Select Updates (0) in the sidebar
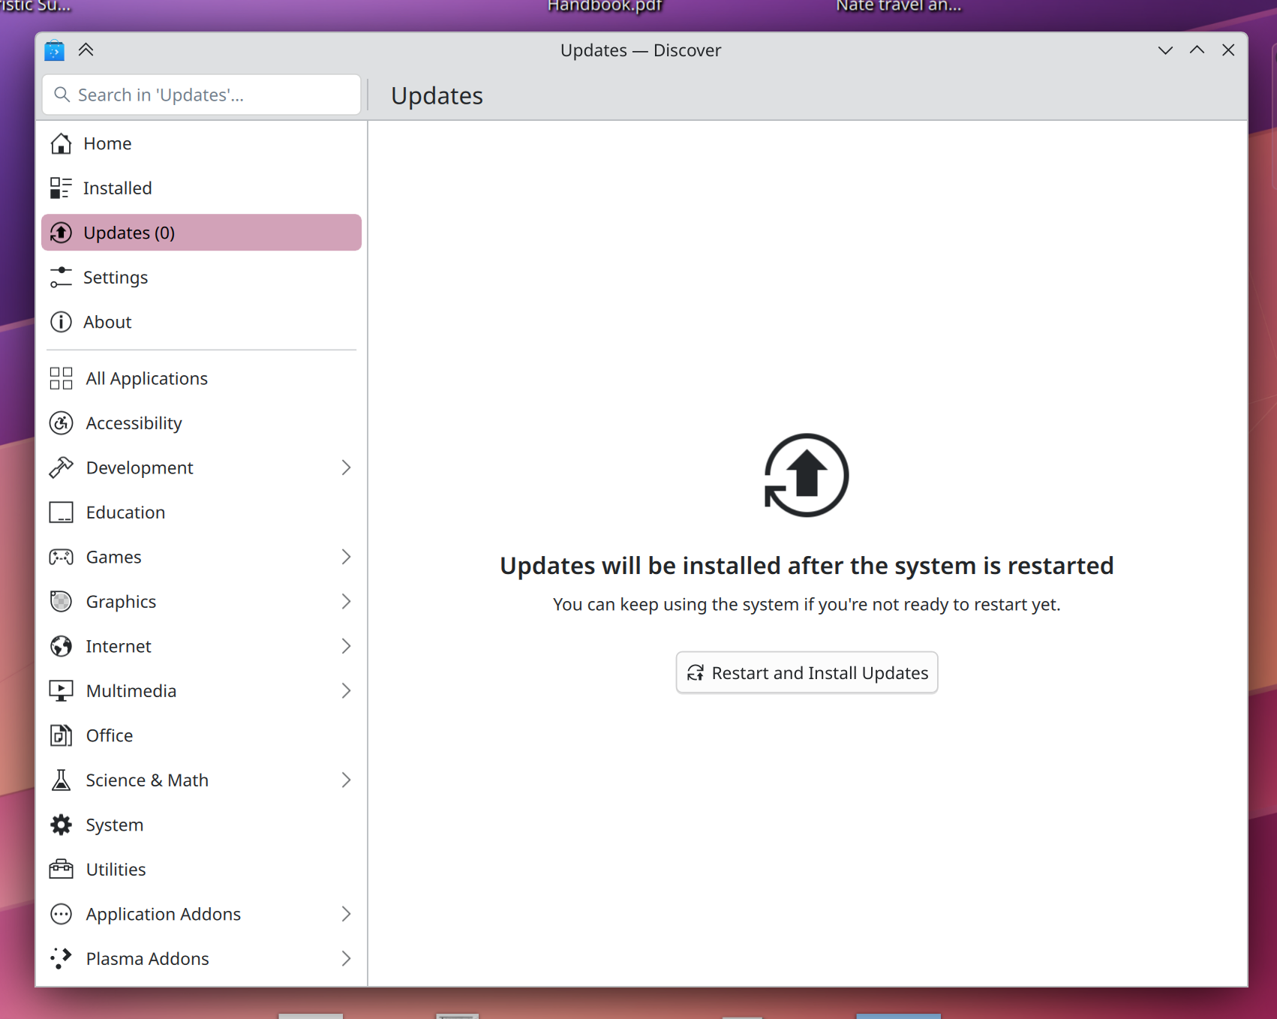 (x=201, y=233)
